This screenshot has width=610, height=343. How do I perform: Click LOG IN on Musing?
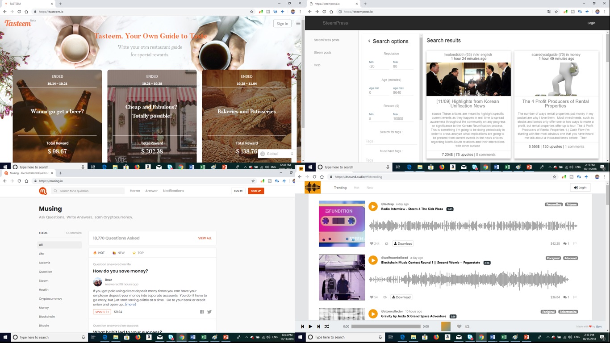238,191
